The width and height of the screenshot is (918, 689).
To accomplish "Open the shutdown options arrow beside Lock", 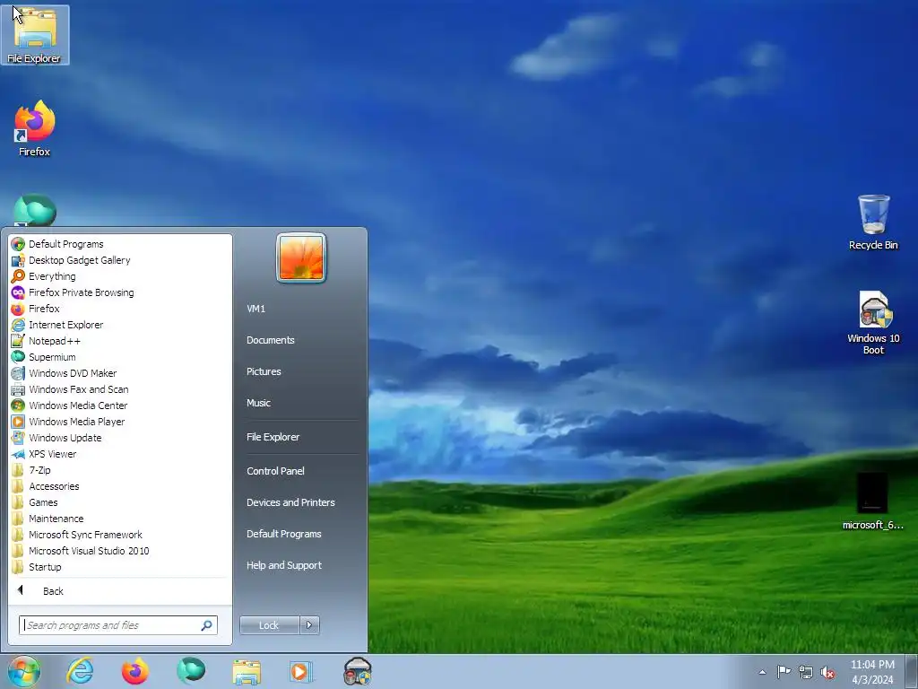I will tap(309, 625).
